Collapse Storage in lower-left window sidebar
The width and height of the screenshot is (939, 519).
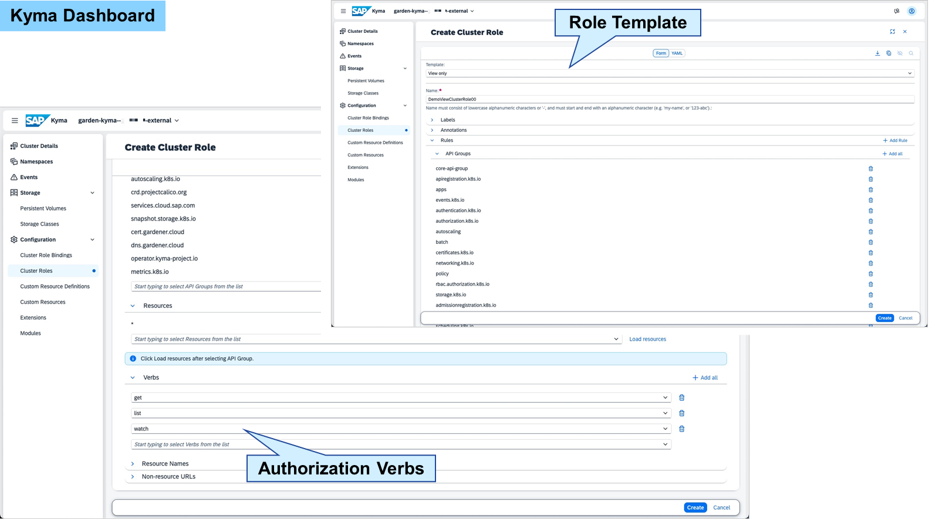92,193
